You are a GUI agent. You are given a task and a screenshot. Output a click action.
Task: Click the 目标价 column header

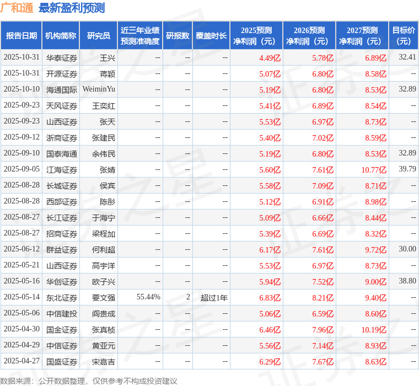click(404, 35)
